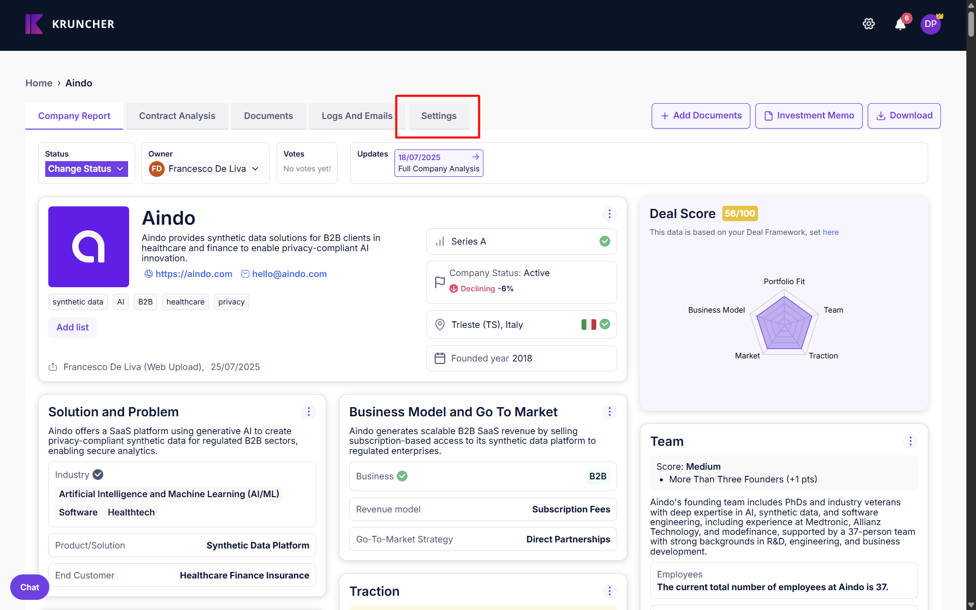
Task: Open Team section three-dot menu
Action: click(910, 441)
